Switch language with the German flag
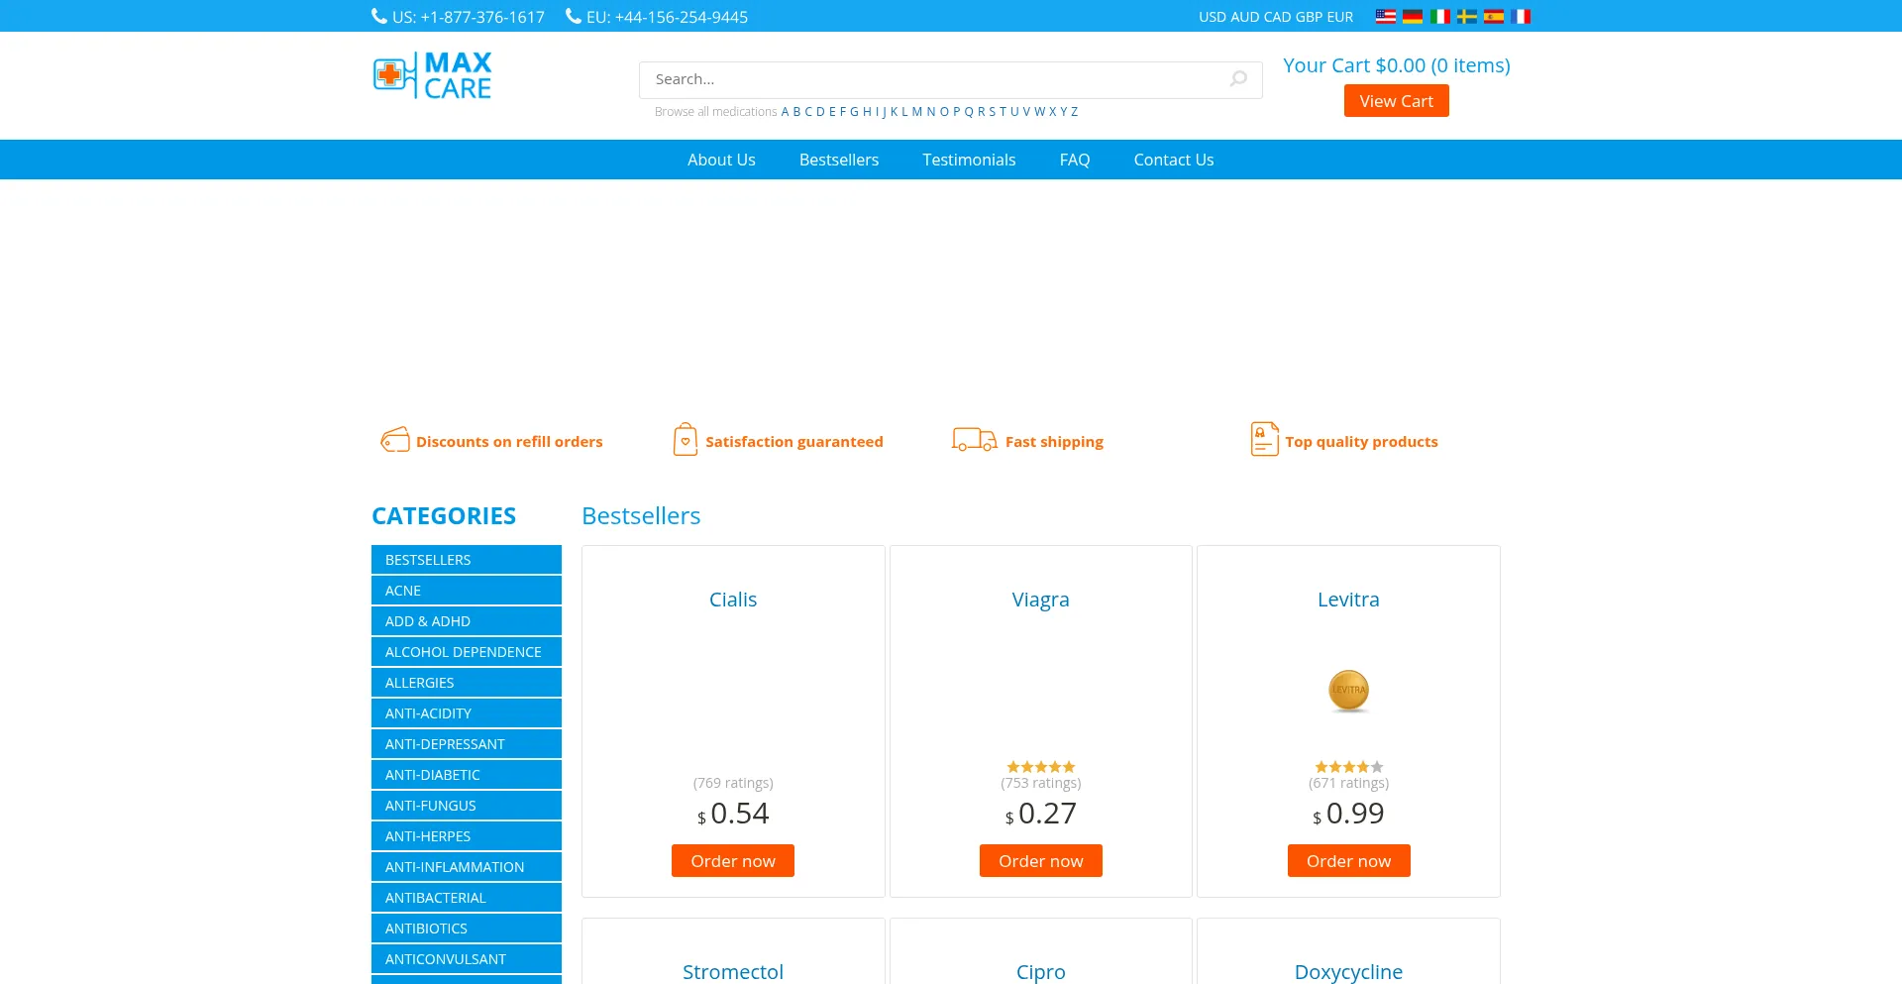Image resolution: width=1902 pixels, height=984 pixels. [x=1413, y=17]
